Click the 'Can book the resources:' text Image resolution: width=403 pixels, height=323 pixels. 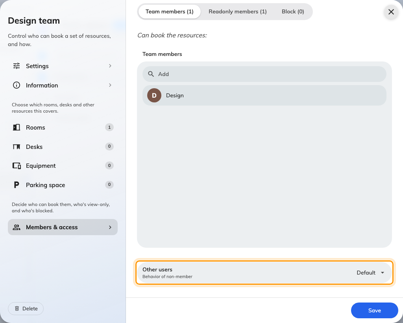(172, 35)
